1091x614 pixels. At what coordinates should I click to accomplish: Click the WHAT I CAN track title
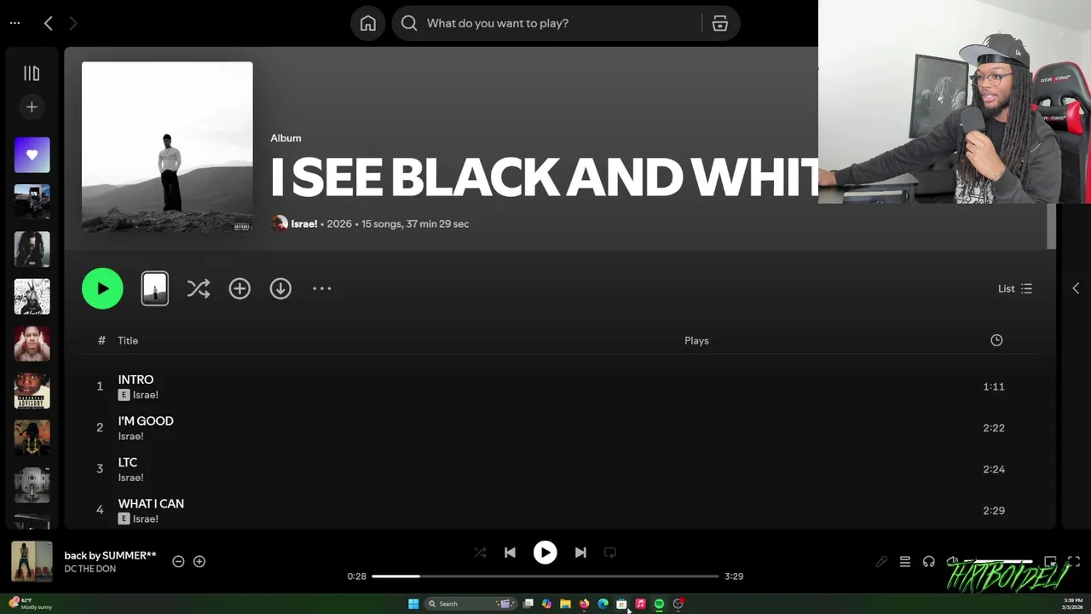click(151, 503)
